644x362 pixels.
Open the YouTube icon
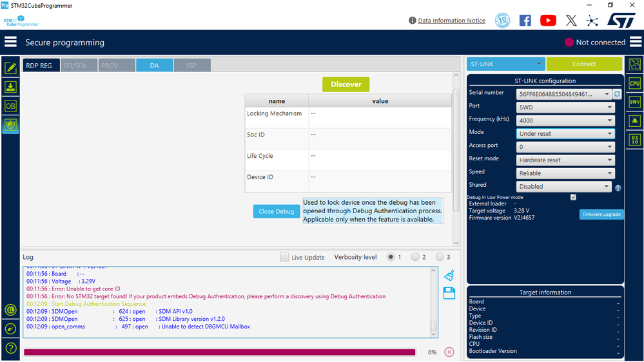548,20
